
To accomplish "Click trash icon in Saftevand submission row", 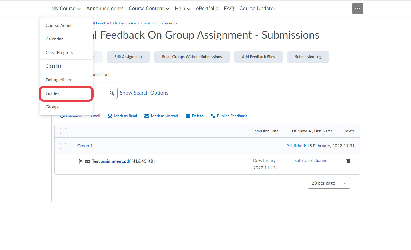I will click(348, 161).
